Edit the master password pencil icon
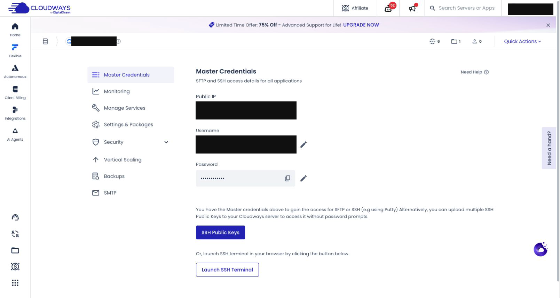The image size is (560, 298). [x=303, y=178]
